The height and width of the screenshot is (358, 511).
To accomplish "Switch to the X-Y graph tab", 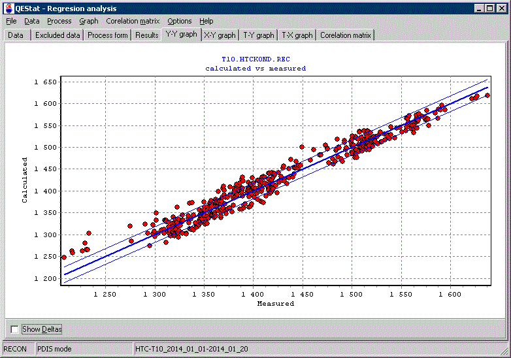I will 220,35.
